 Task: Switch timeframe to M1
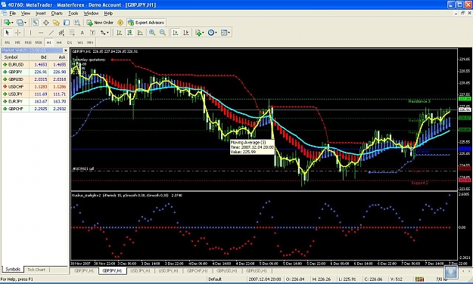click(x=8, y=42)
